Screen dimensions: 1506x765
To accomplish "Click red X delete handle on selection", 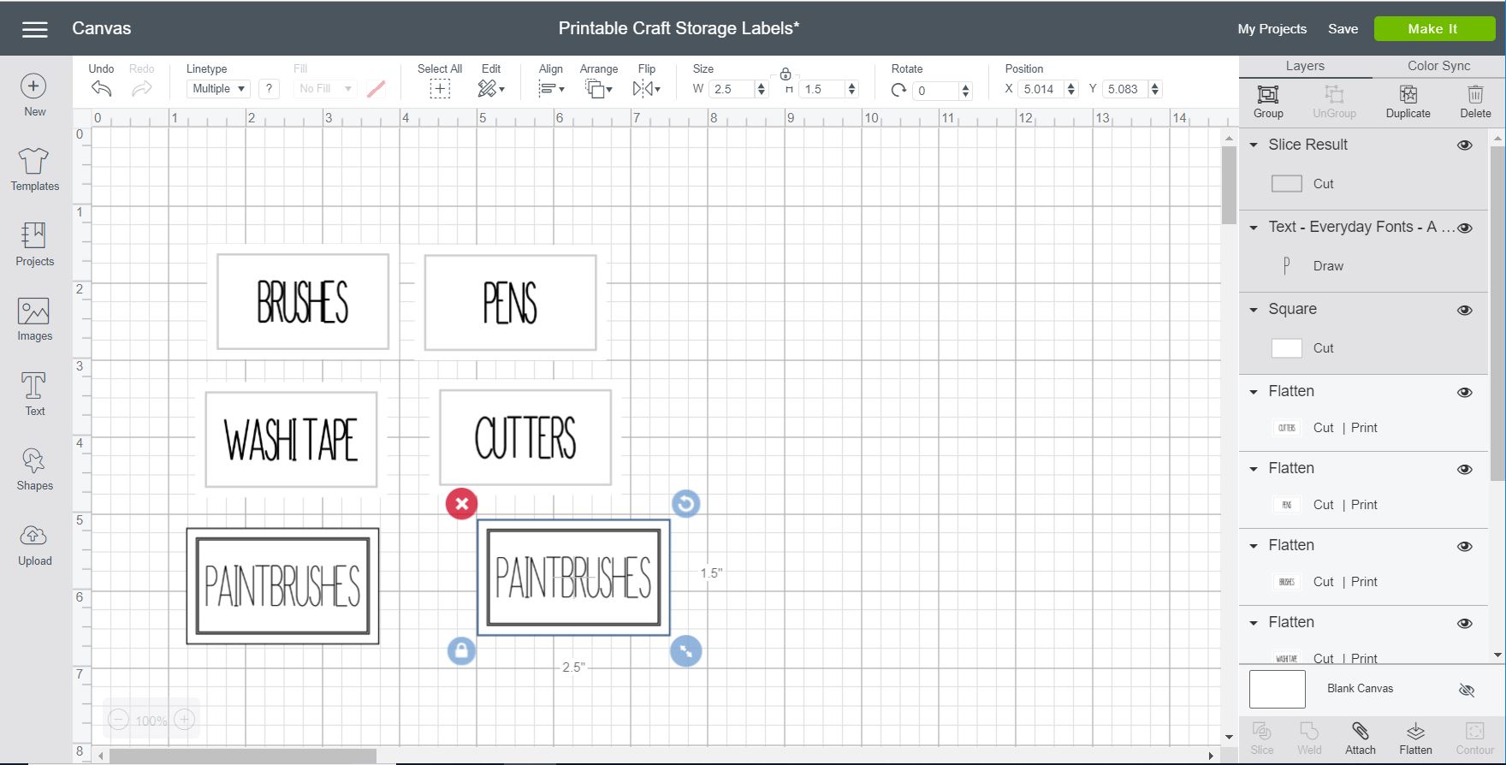I will pyautogui.click(x=461, y=504).
